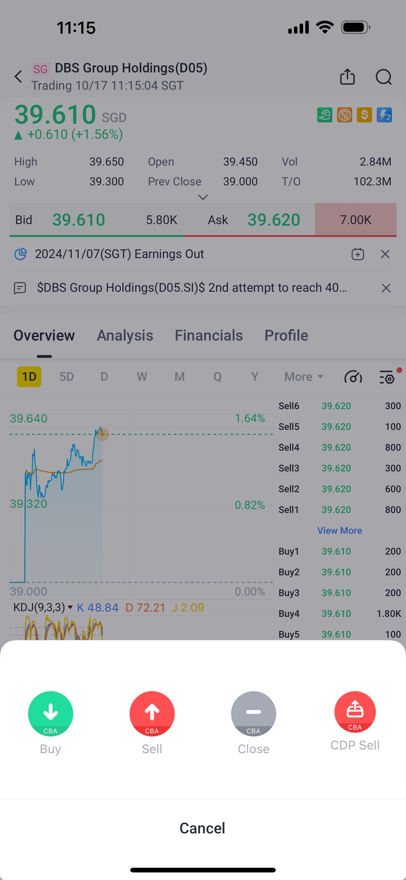The image size is (406, 880).
Task: Tap the K 48.84 indicator value
Action: [x=98, y=607]
